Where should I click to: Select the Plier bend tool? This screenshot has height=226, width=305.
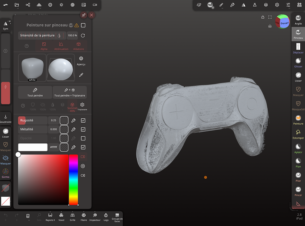(x=298, y=177)
